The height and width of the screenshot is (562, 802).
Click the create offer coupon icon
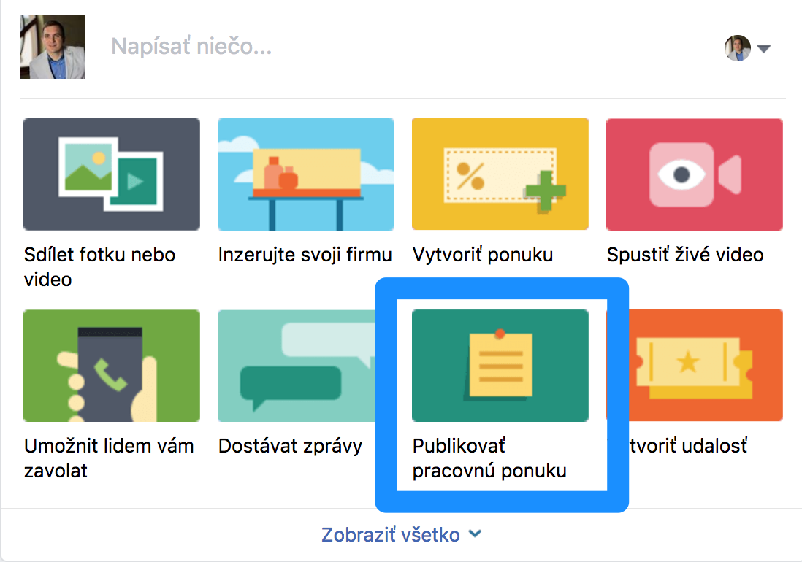point(500,174)
